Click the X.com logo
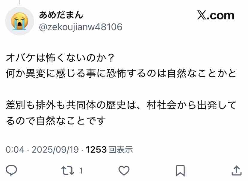 pyautogui.click(x=216, y=16)
